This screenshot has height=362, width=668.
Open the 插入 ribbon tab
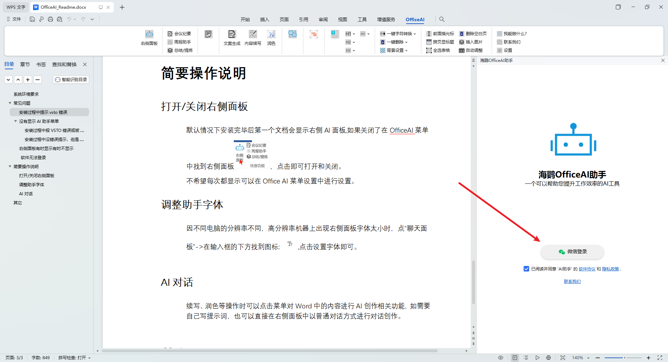[x=264, y=19]
